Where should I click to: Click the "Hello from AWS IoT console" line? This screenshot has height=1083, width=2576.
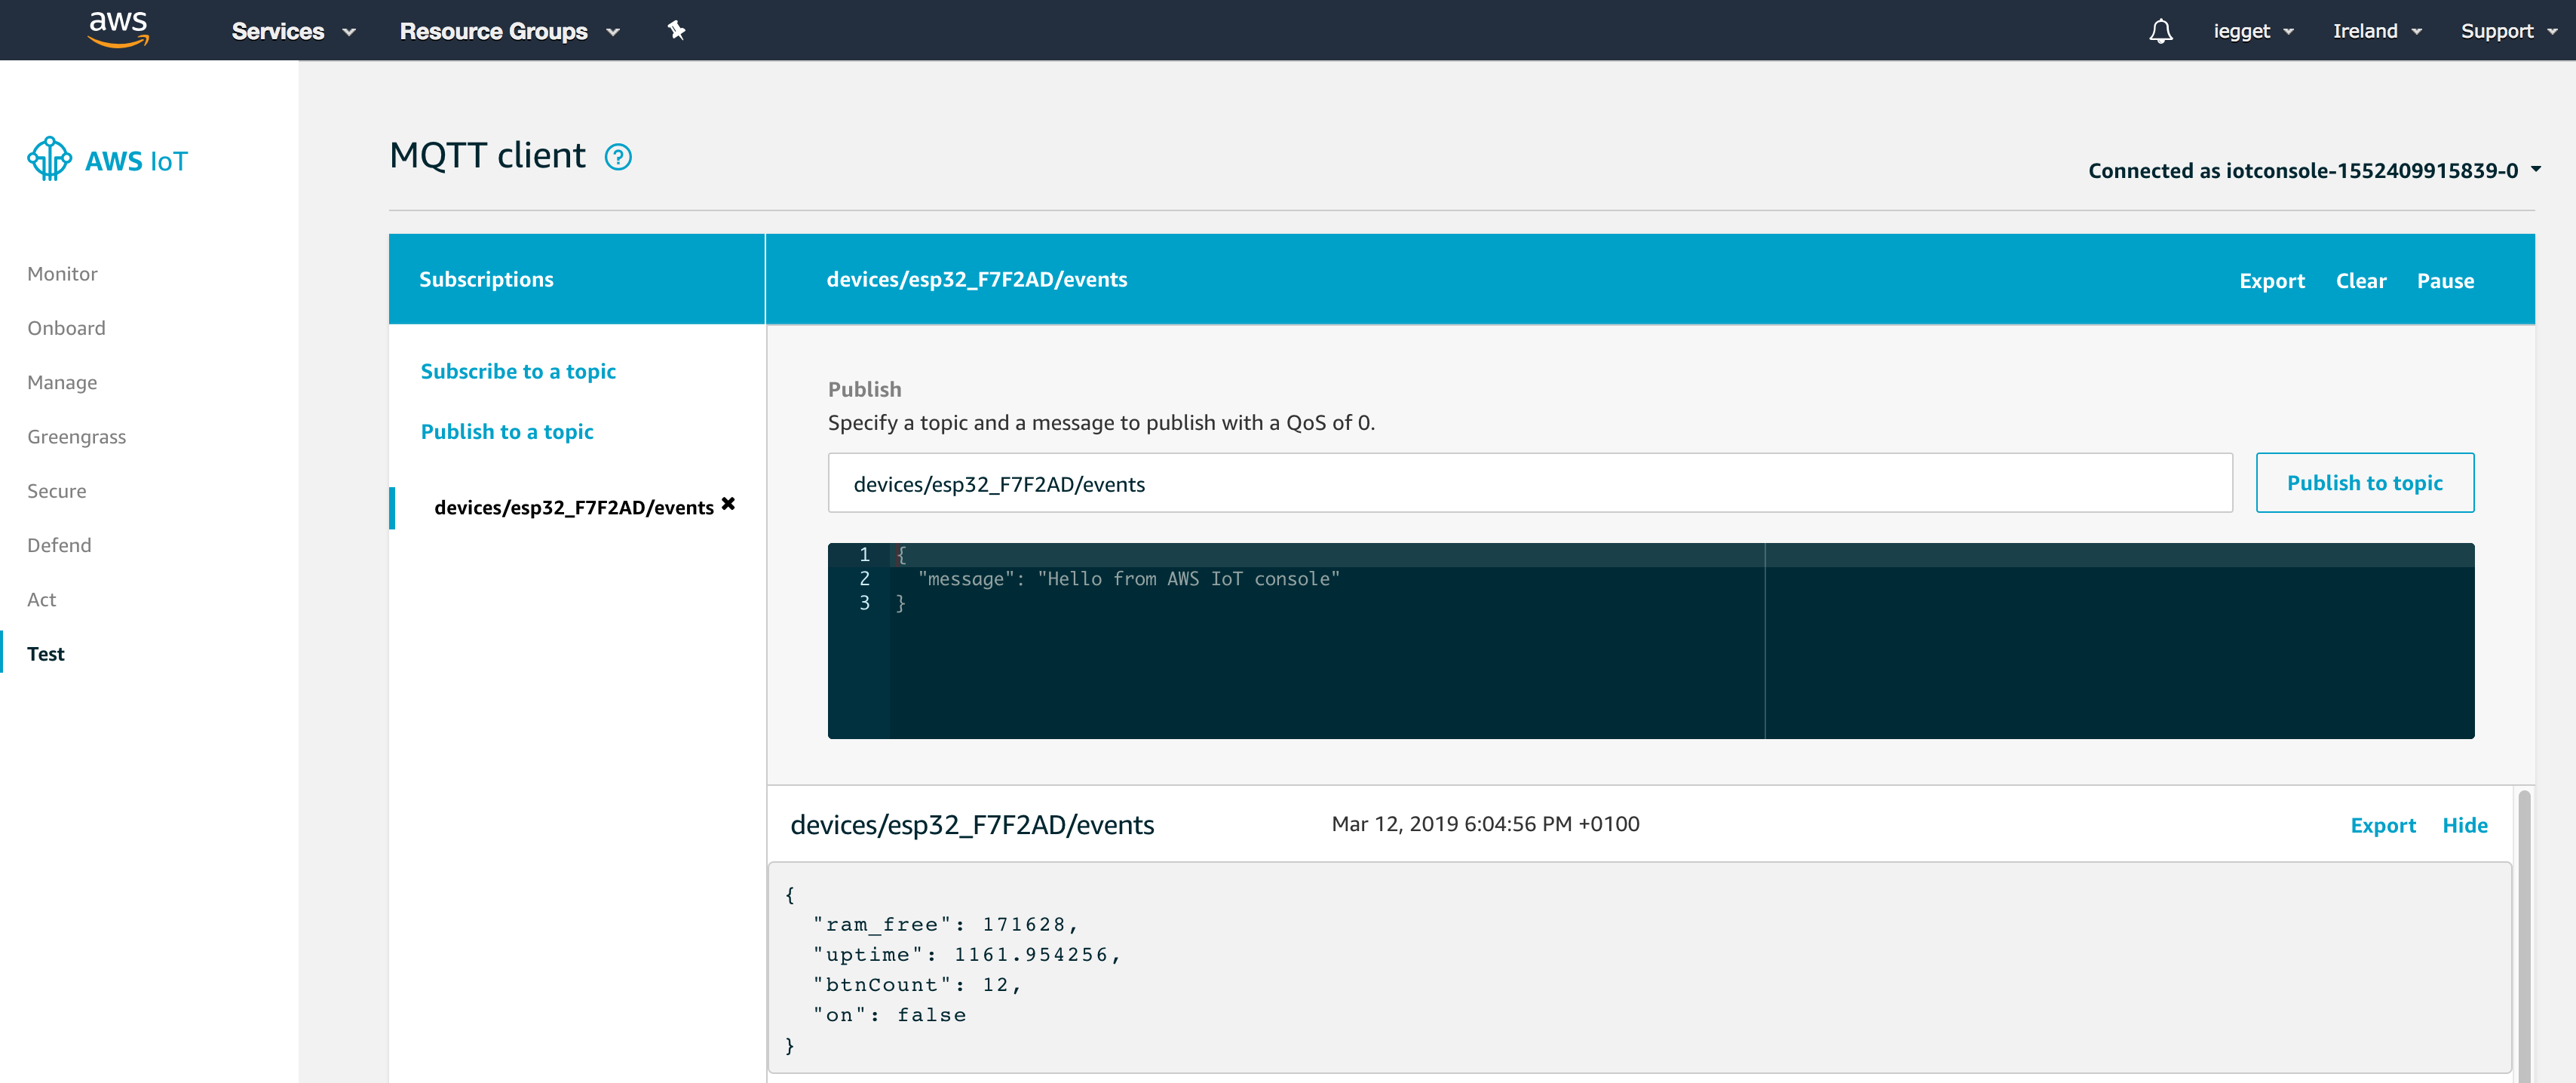pos(1128,578)
